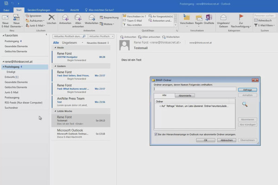Choose QuickStep Neu erstellen
278x185 pixels.
(133, 25)
